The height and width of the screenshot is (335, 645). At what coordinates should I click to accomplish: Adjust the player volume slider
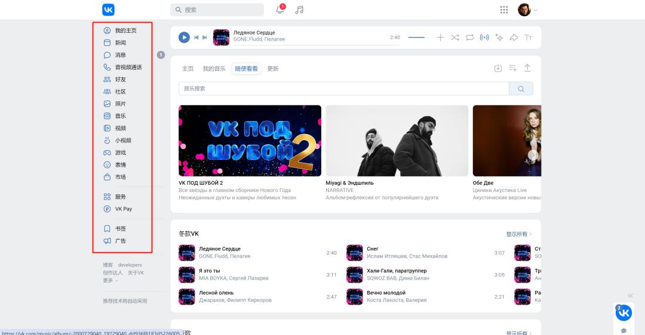click(x=416, y=38)
